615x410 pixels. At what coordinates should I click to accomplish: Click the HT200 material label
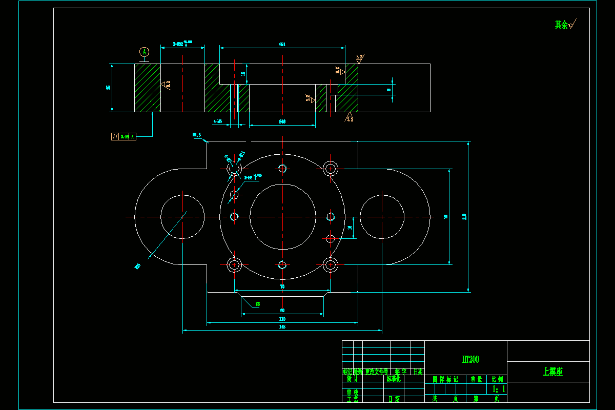click(x=470, y=360)
